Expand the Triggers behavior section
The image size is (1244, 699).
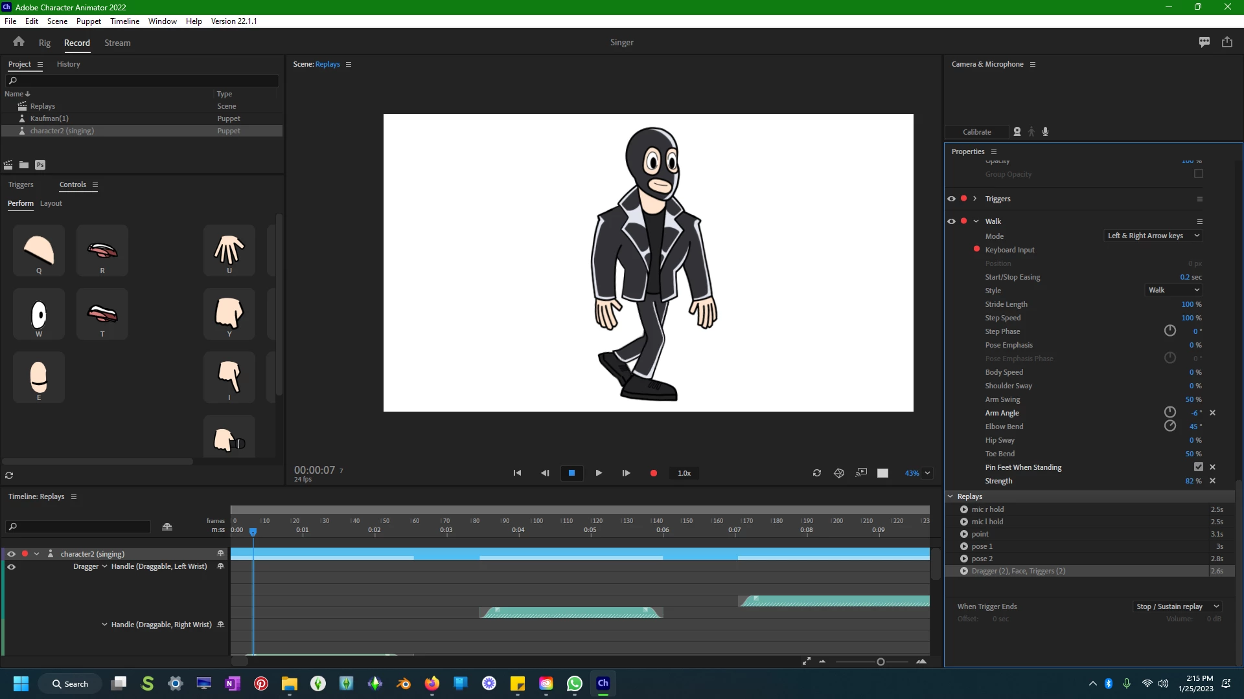(974, 199)
